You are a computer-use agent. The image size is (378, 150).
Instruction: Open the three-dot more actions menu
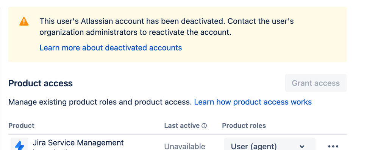[333, 146]
